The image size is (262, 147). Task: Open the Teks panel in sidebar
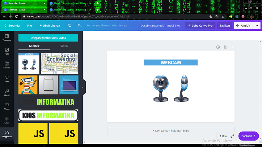pos(7,79)
